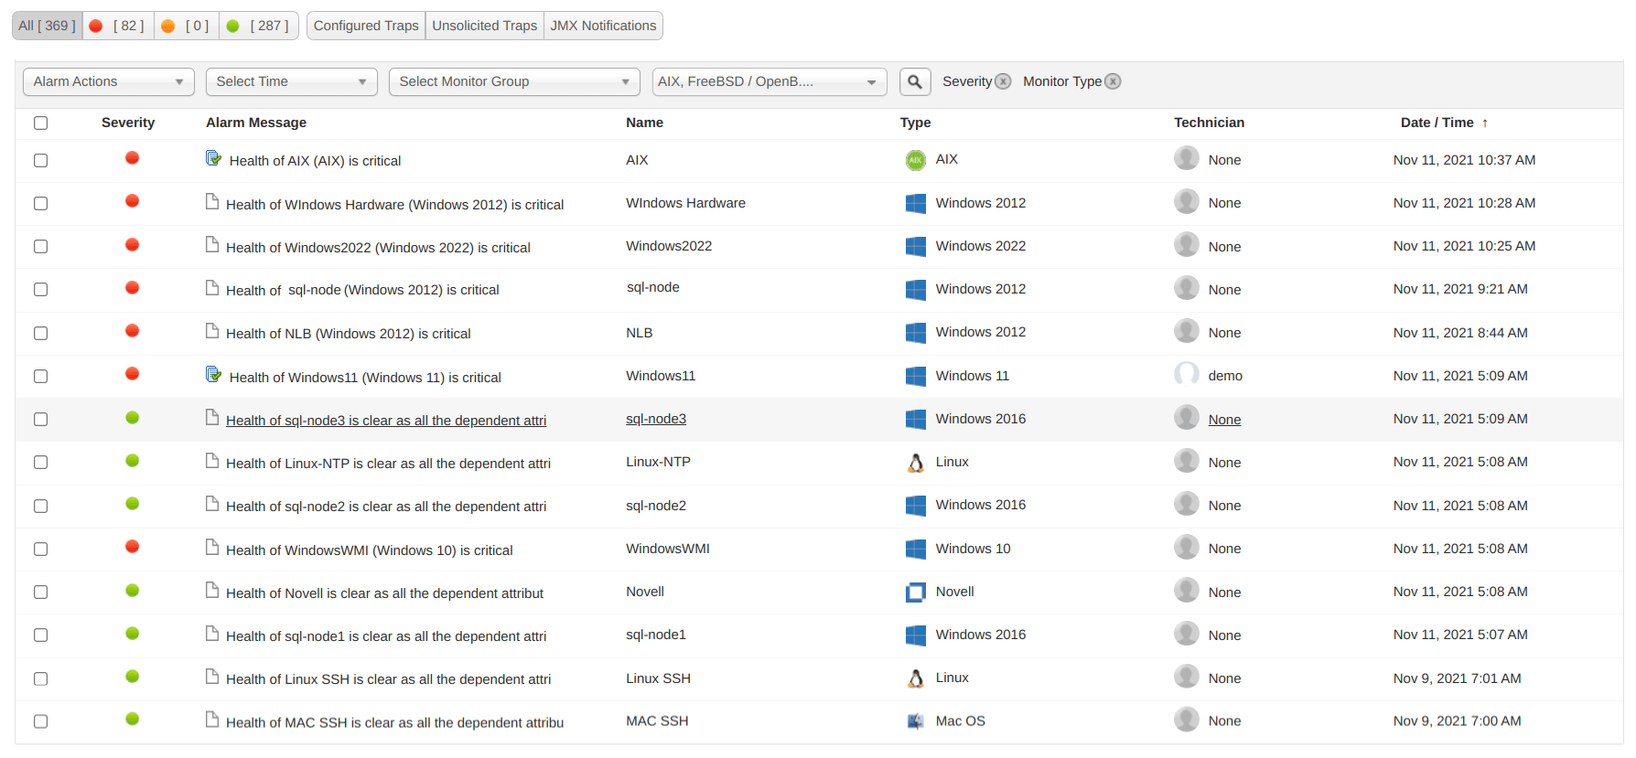Click the demo technician avatar icon
1636x758 pixels.
coord(1186,375)
